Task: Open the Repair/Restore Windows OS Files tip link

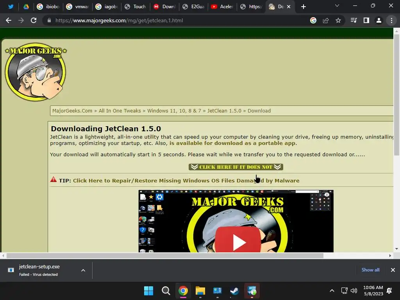Action: coord(186,180)
